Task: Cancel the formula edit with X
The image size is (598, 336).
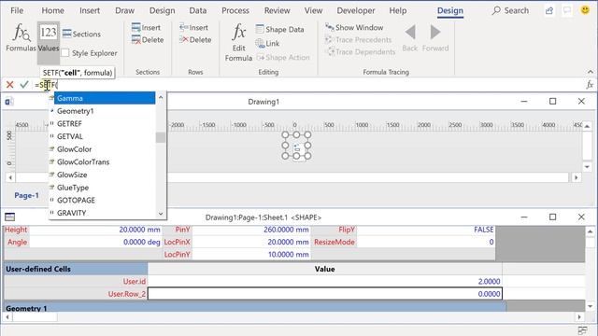Action: [10, 85]
